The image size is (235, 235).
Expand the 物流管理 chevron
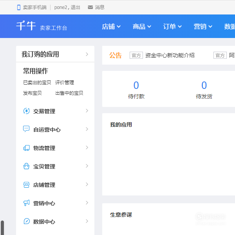point(87,148)
